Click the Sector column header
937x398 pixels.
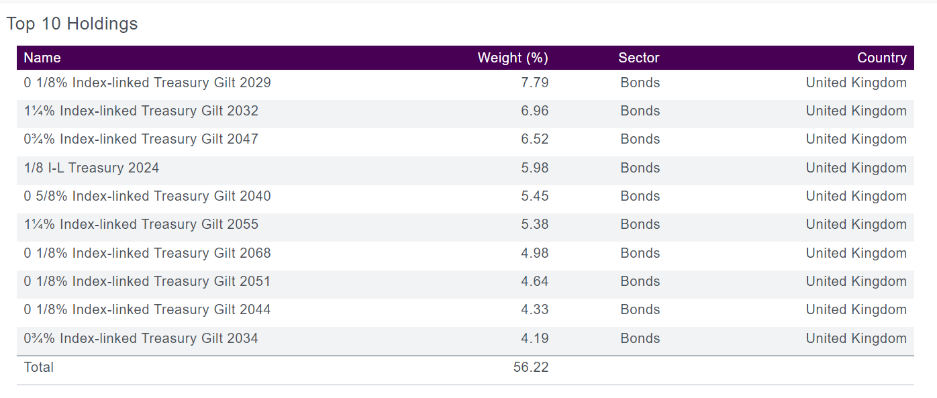pos(638,58)
